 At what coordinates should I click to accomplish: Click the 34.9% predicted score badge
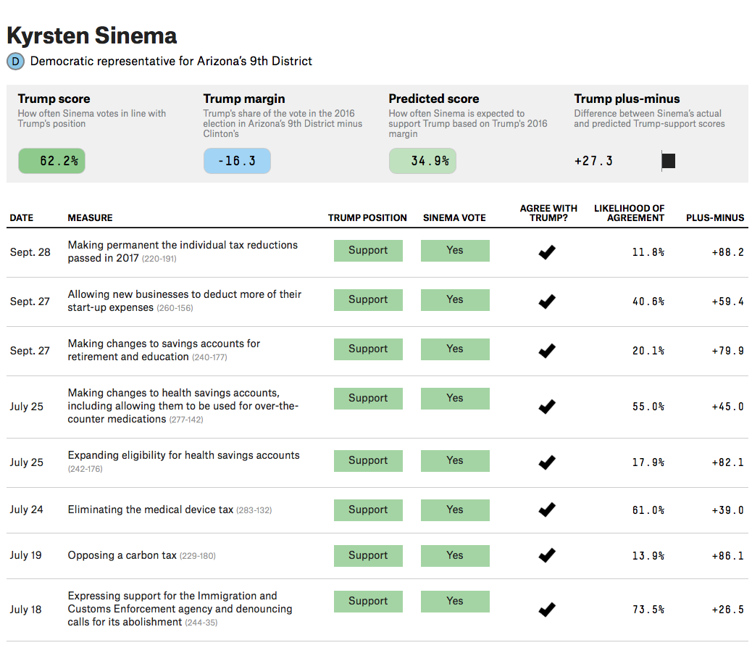[x=422, y=161]
